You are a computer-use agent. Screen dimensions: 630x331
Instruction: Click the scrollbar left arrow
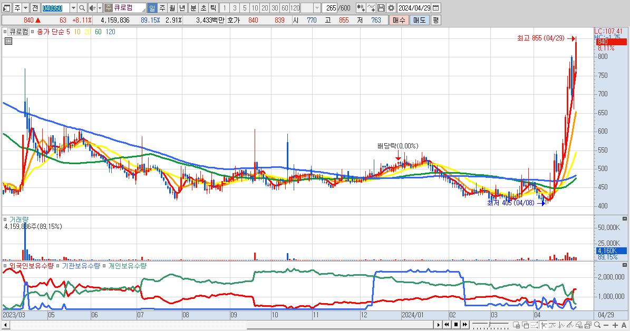[5, 325]
